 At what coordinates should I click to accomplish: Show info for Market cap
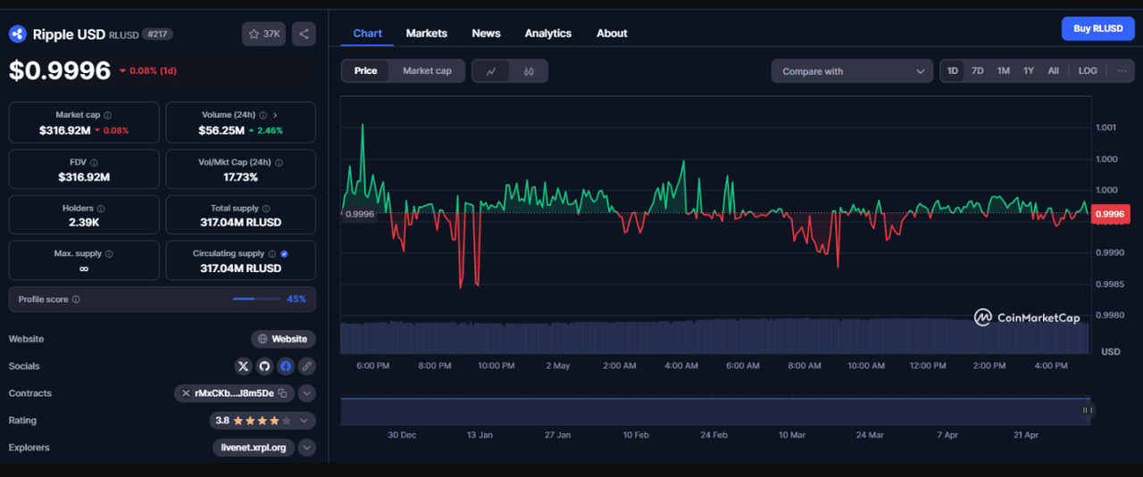tap(108, 115)
